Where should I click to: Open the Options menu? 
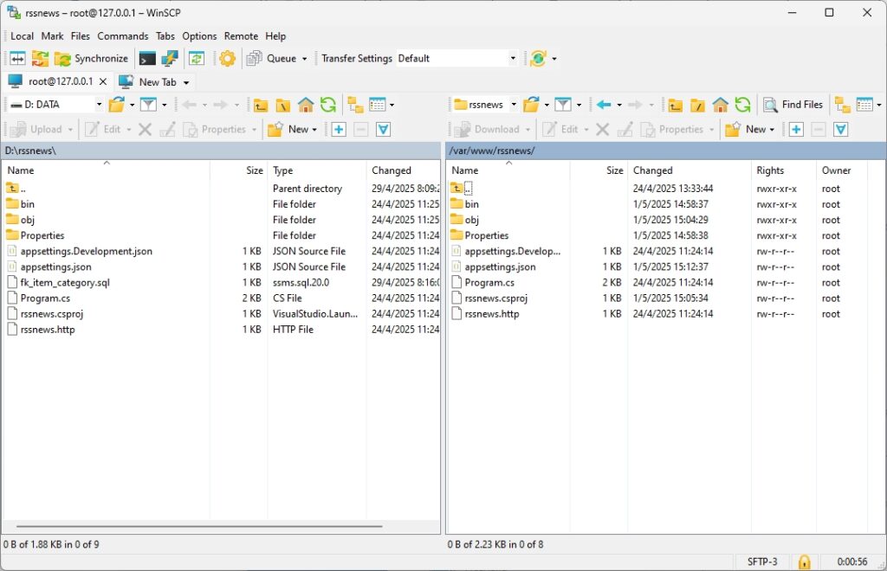(199, 35)
